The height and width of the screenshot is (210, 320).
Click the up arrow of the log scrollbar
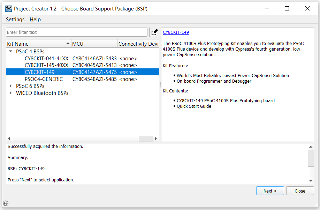pos(311,147)
